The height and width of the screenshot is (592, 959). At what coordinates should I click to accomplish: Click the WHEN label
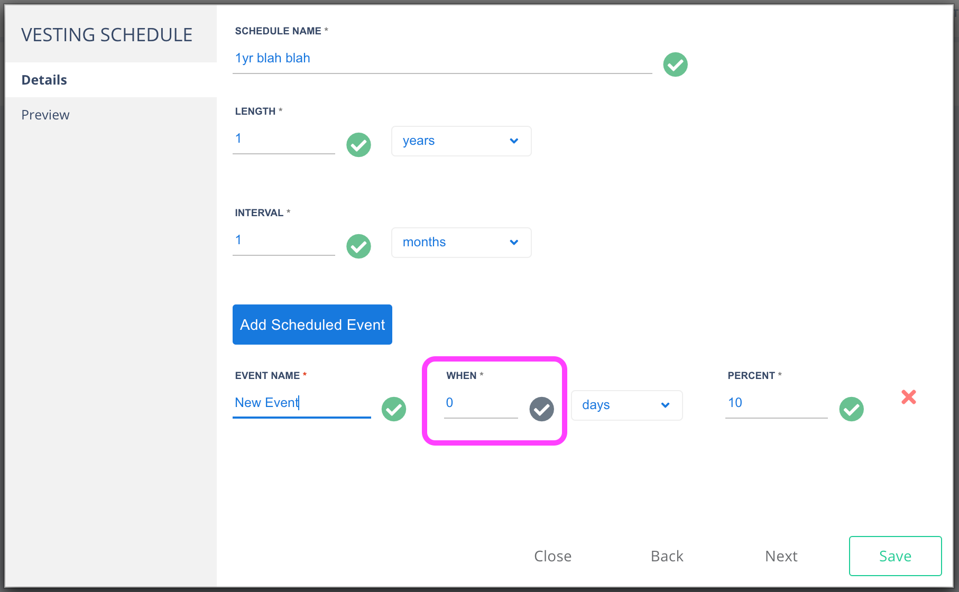point(462,376)
